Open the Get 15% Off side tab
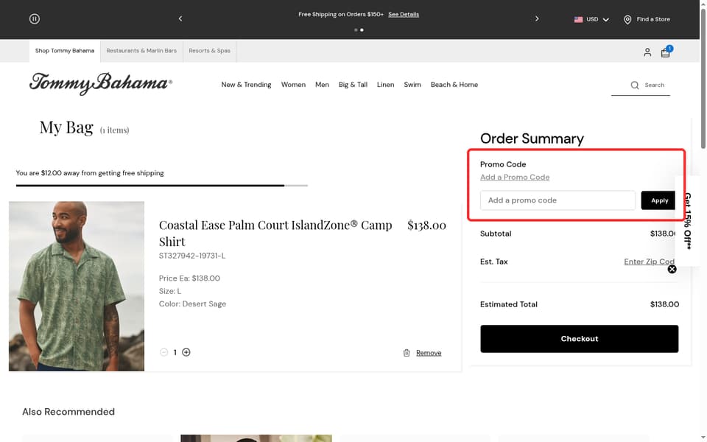Viewport: 707px width, 442px height. coord(688,221)
